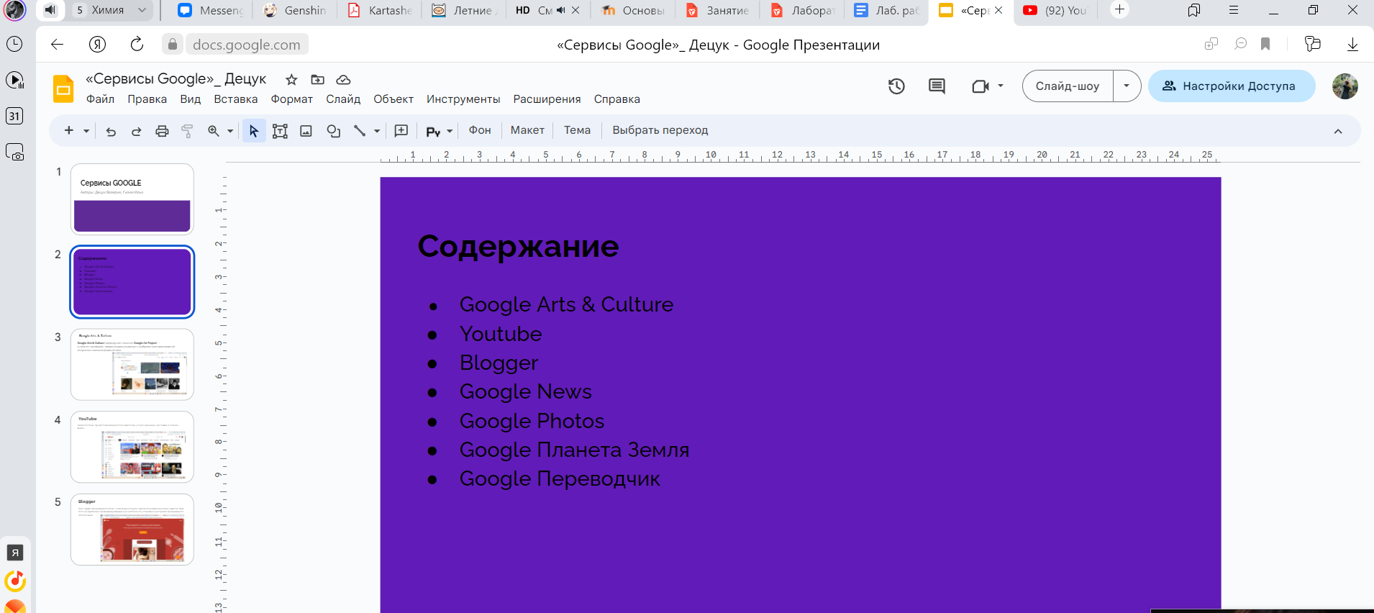
Task: Print the presentation via printer icon
Action: click(x=162, y=131)
